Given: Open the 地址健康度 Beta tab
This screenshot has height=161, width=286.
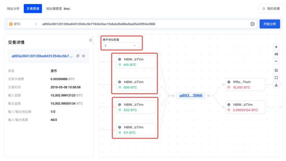Looking at the screenshot, I should click(x=58, y=9).
